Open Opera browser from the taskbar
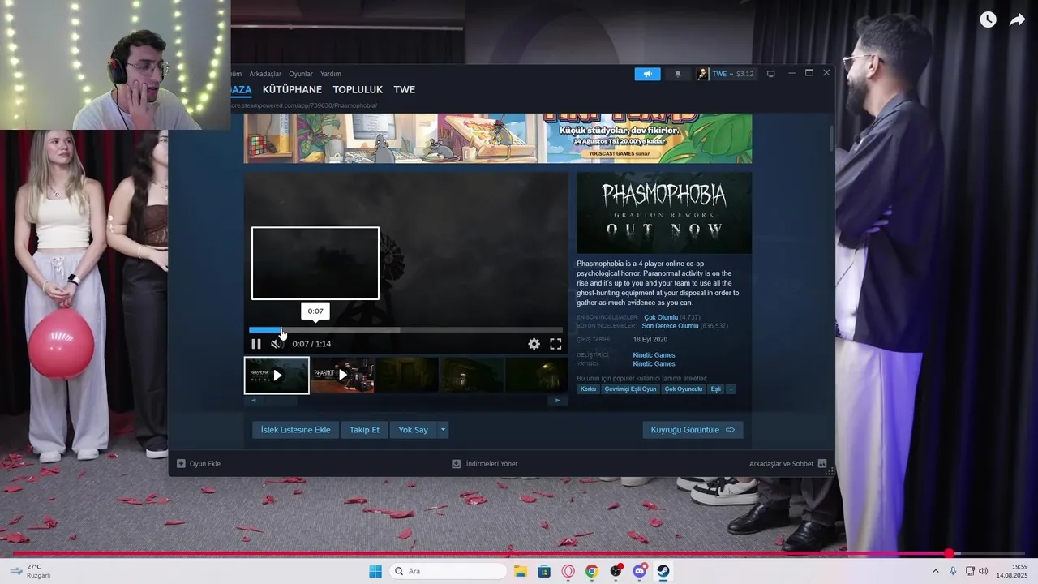 (x=568, y=571)
